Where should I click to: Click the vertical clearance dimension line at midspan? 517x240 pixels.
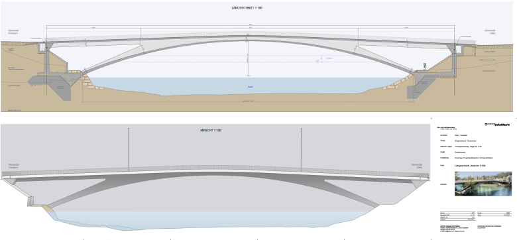tap(249, 58)
